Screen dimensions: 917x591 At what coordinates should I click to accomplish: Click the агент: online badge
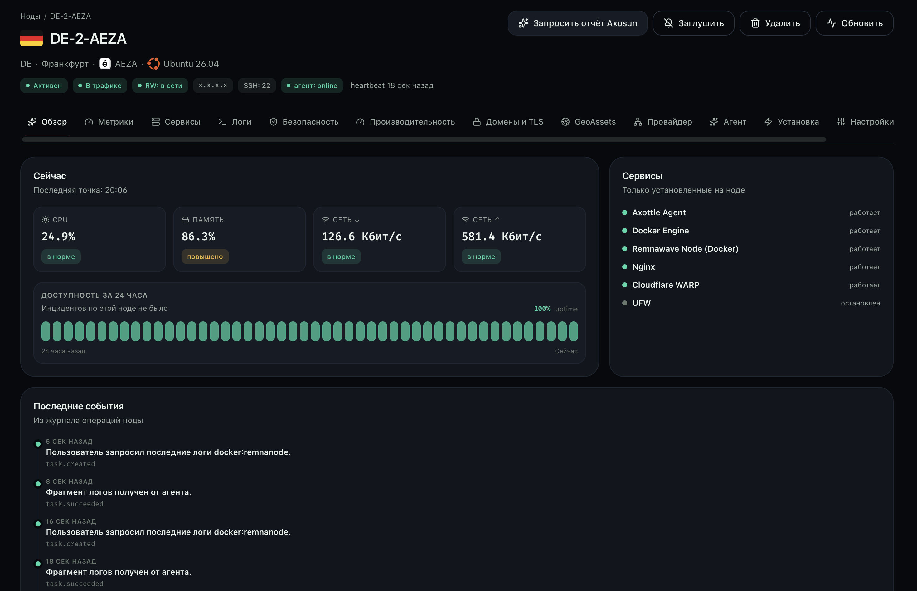(312, 85)
